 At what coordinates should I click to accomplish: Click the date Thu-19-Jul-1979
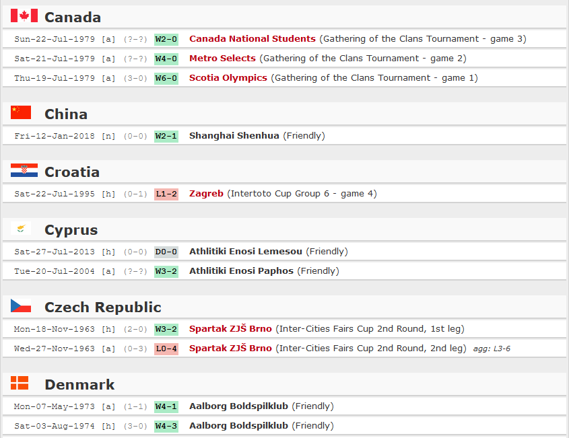tap(55, 78)
